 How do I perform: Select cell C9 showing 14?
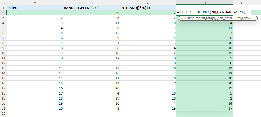coord(148,48)
